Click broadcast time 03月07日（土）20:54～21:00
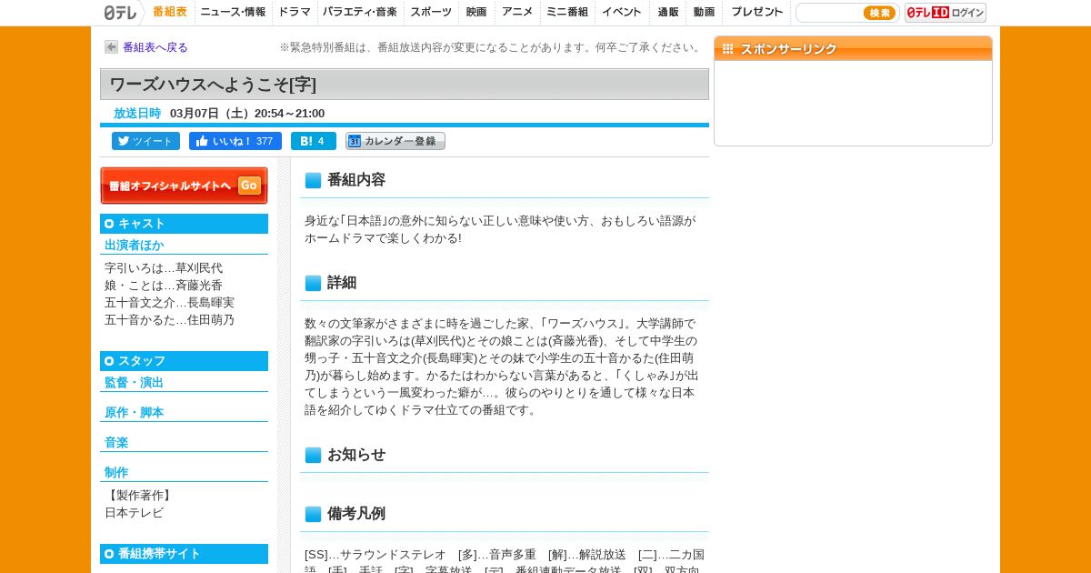The image size is (1091, 573). point(247,114)
